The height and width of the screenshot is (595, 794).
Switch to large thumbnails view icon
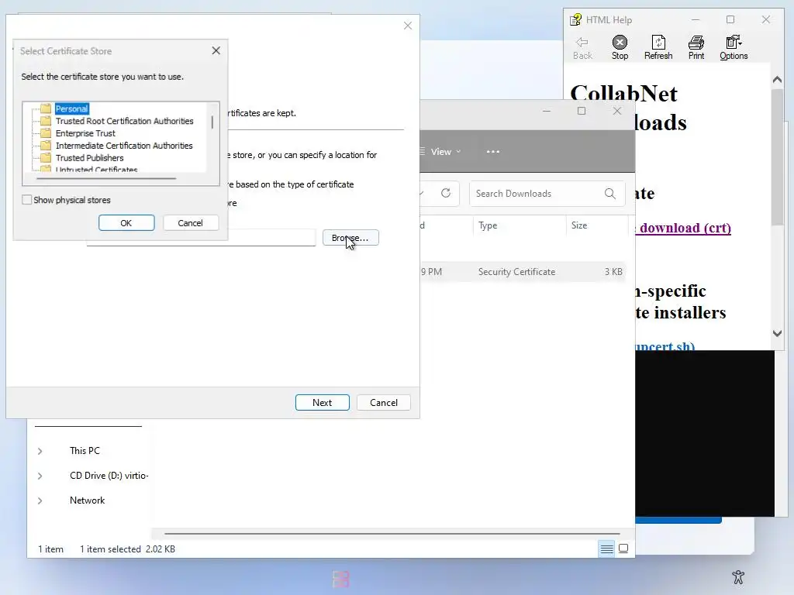(623, 549)
